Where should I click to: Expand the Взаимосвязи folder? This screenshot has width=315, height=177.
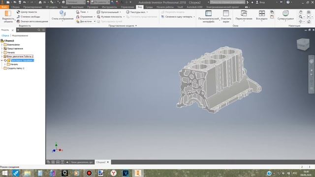point(2,45)
